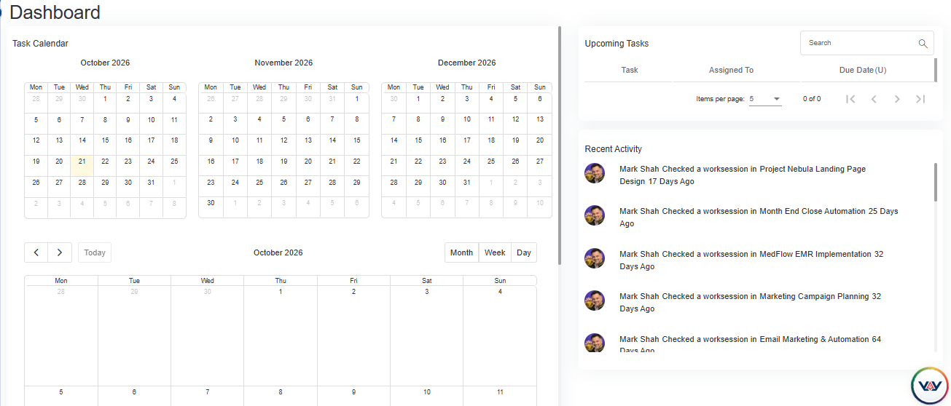
Task: Click day 4 cell in large calendar
Action: click(x=500, y=335)
